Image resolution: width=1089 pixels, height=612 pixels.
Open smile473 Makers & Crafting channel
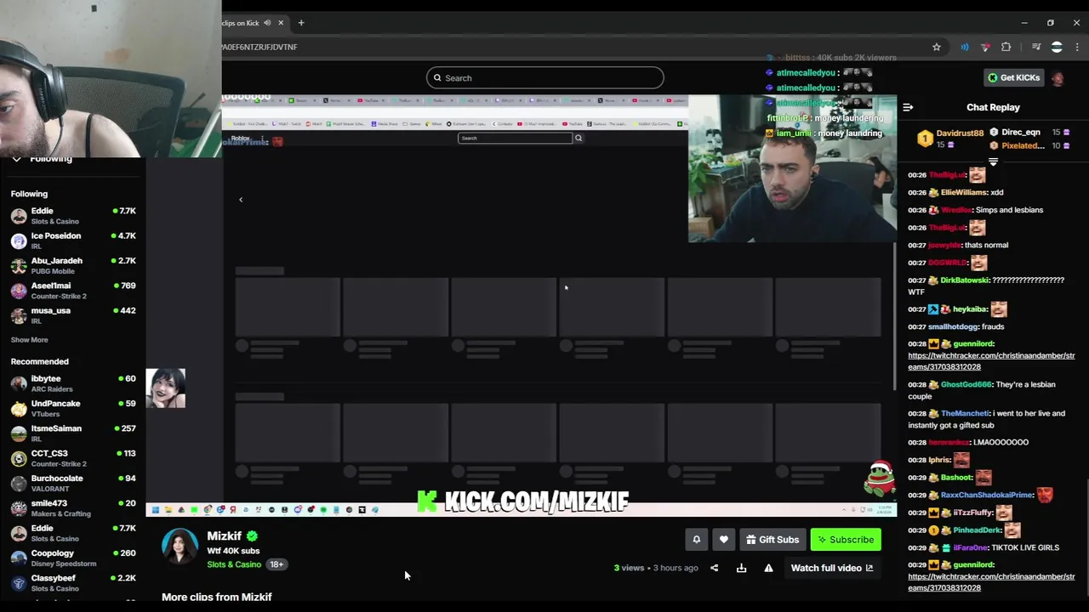coord(73,508)
